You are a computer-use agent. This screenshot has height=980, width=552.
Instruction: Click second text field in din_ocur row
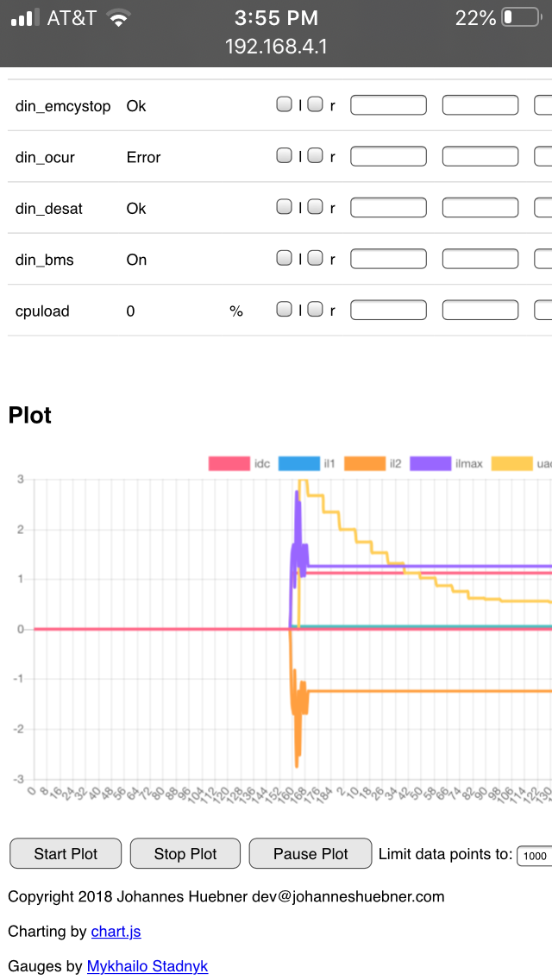tap(480, 156)
